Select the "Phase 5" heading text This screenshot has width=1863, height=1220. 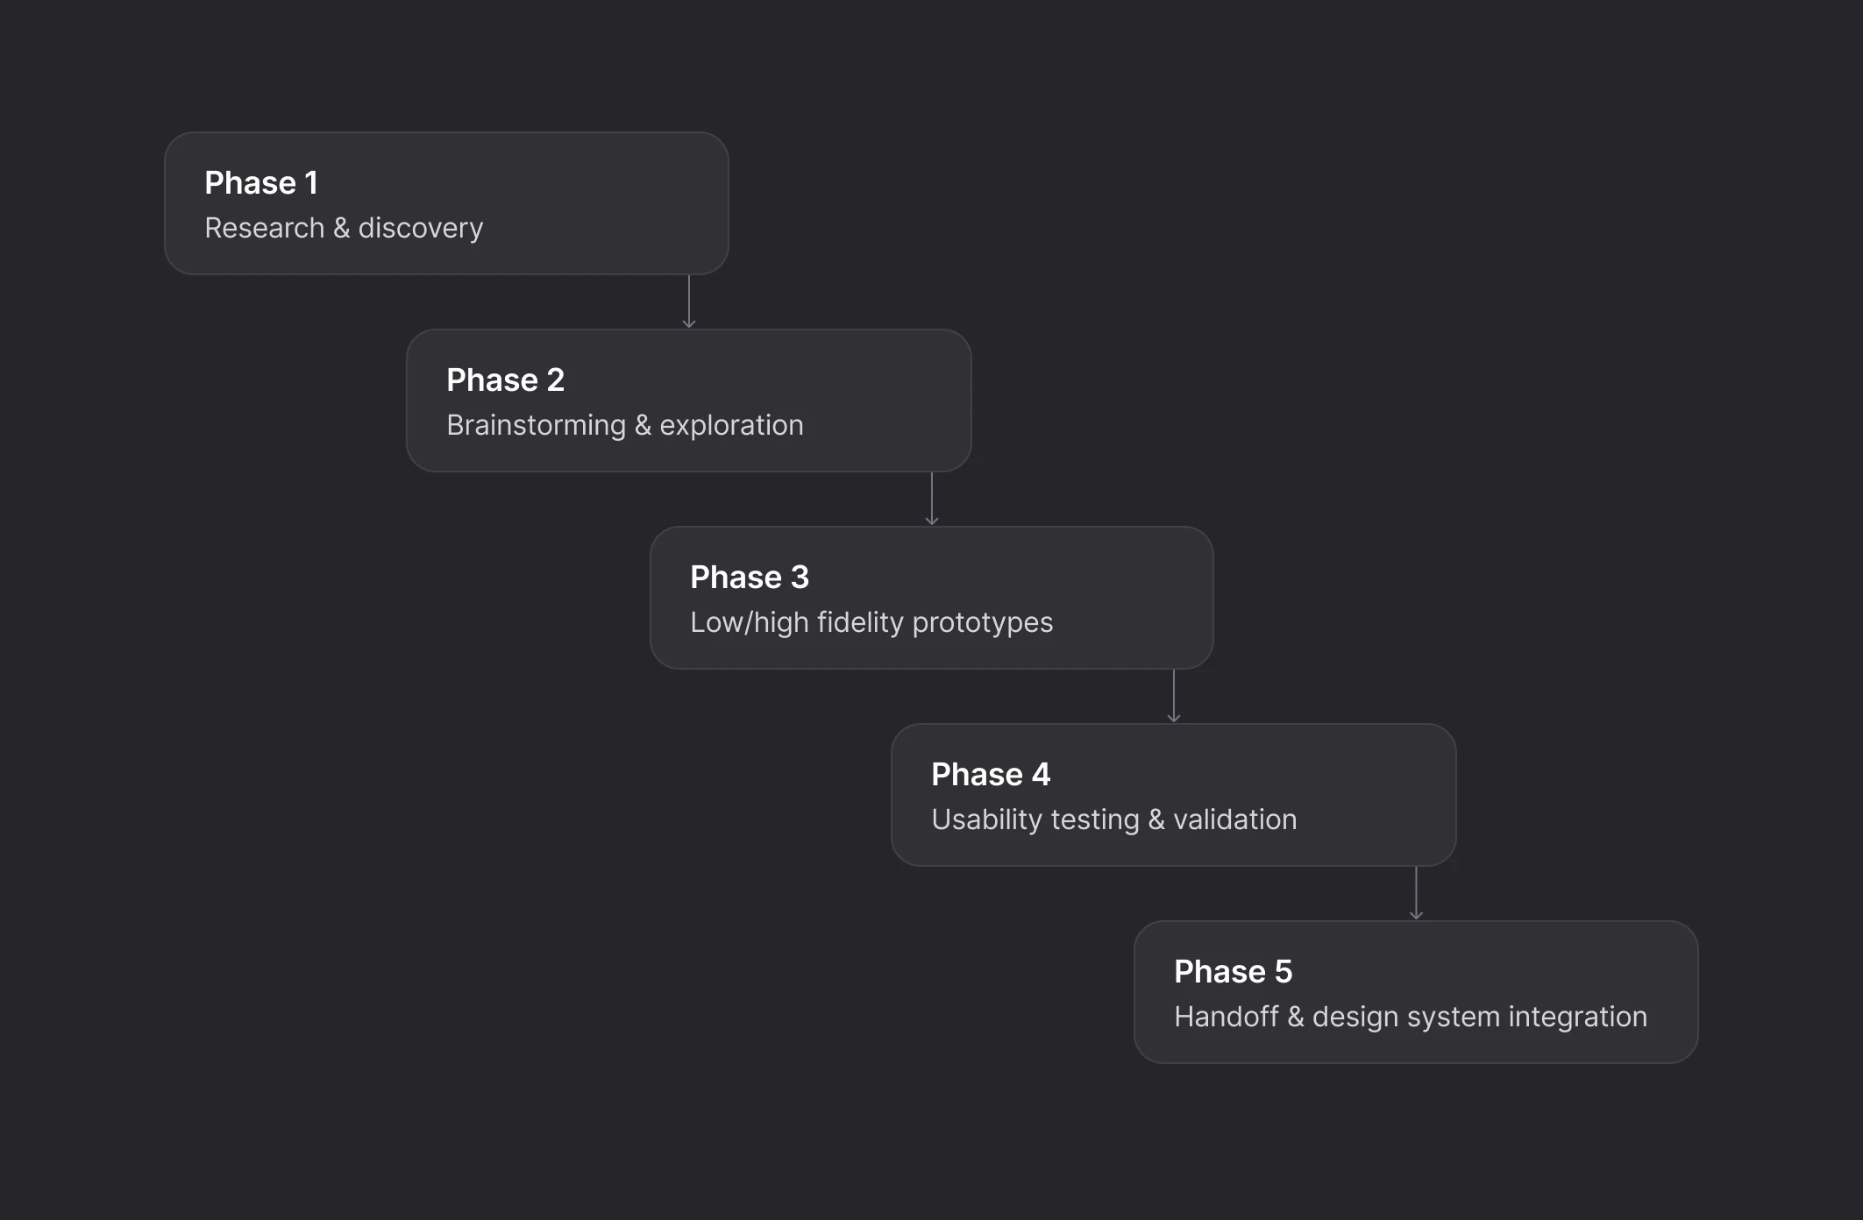1233,972
